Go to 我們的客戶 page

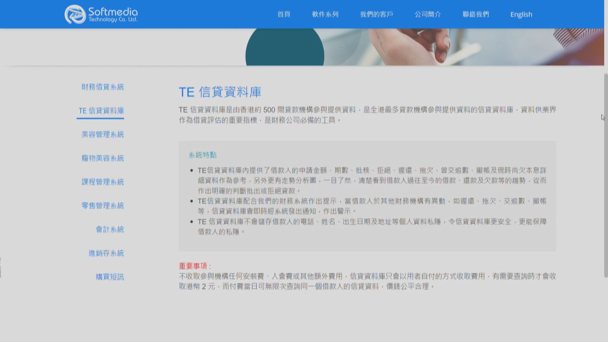click(x=376, y=14)
